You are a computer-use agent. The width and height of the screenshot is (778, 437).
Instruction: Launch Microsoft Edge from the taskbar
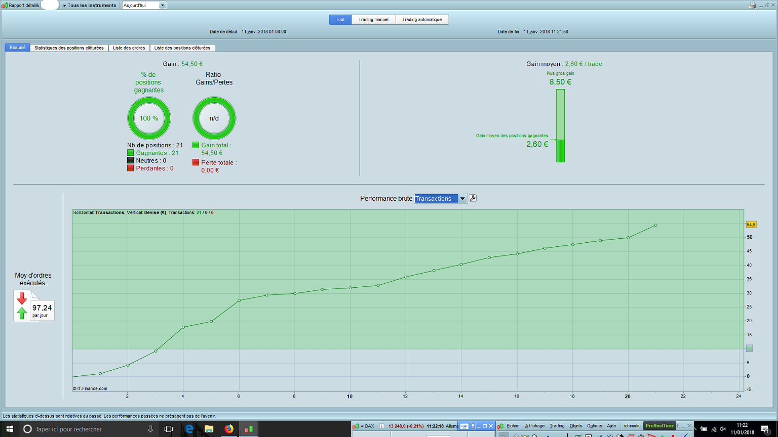coord(189,429)
